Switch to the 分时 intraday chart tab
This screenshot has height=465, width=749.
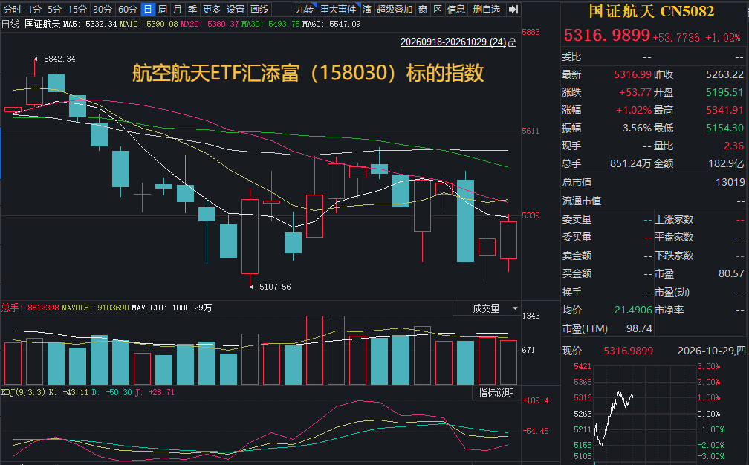[x=13, y=10]
